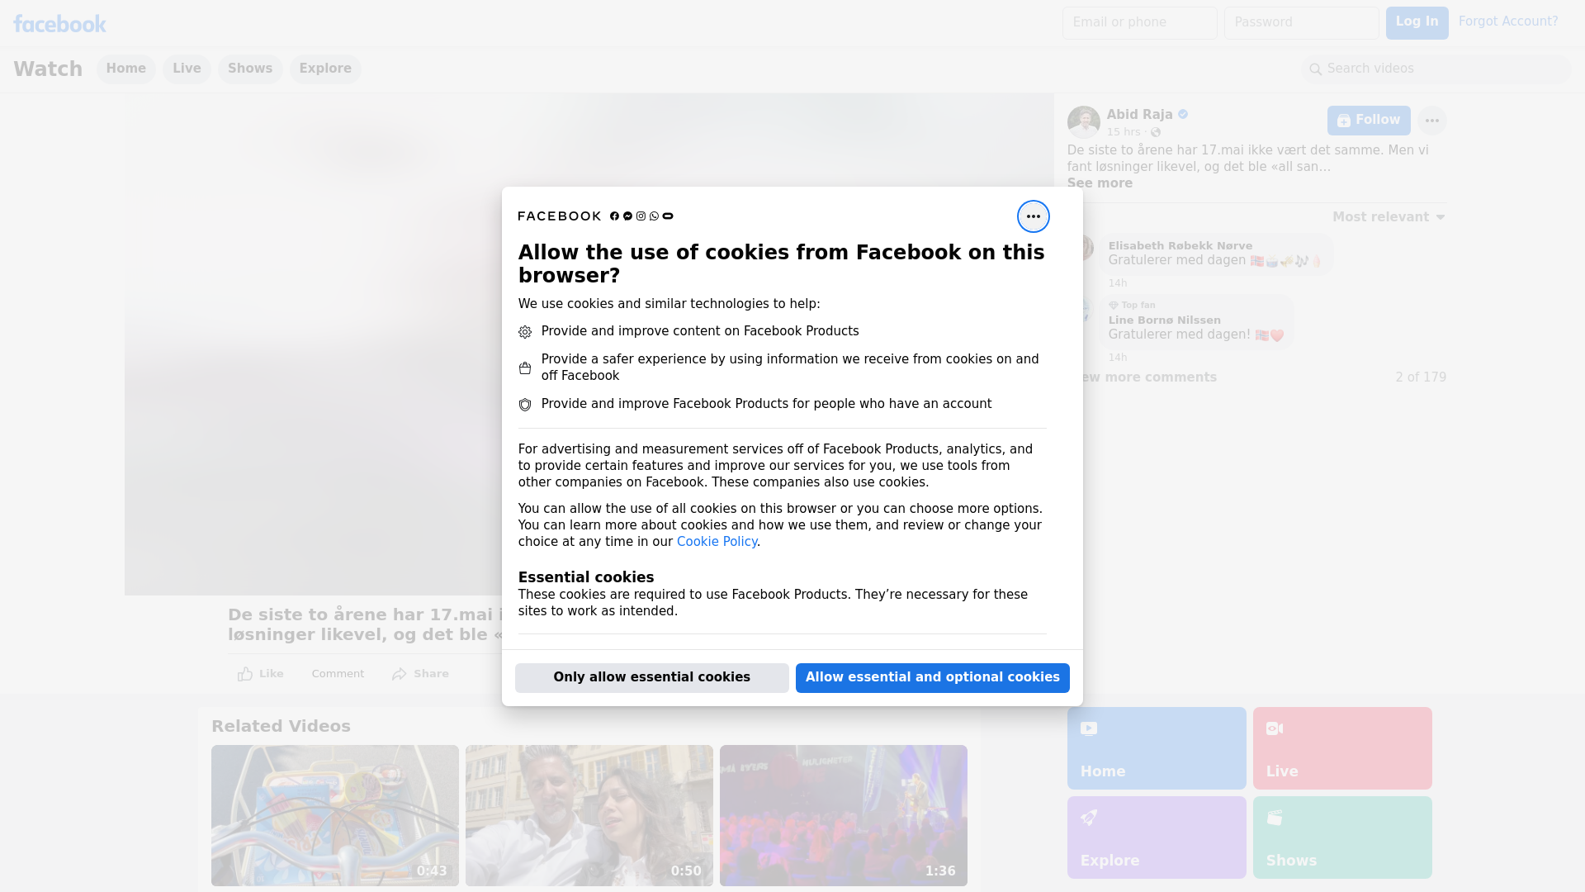Click the Facebook logo in the header

point(59,24)
